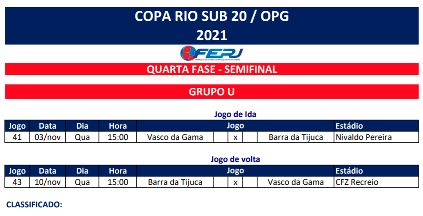Click the Nivaldo Pereira stadium cell

[364, 137]
